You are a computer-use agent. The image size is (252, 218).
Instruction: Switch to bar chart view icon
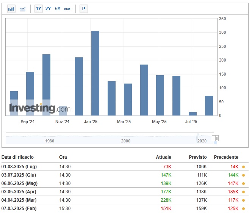tap(11, 8)
